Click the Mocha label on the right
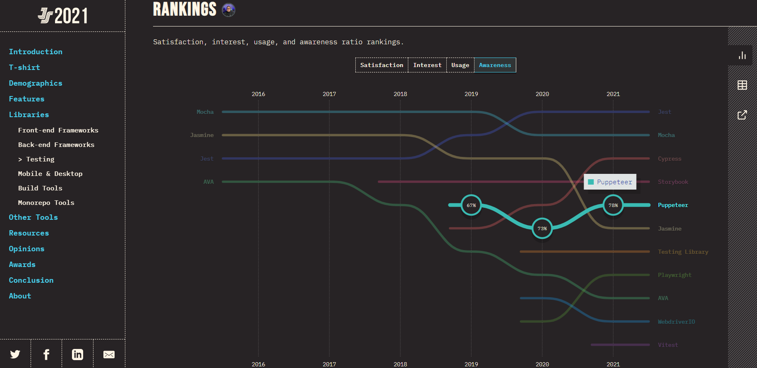757x368 pixels. coord(666,135)
